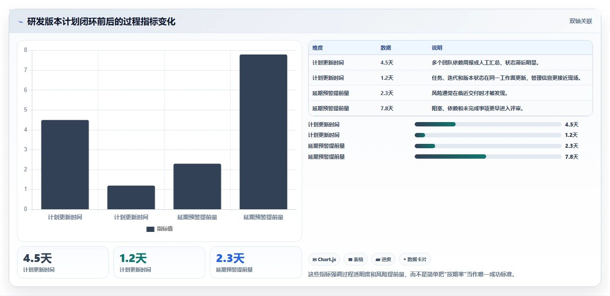Toggle the 指标值 legend color box
The height and width of the screenshot is (296, 610).
point(150,229)
